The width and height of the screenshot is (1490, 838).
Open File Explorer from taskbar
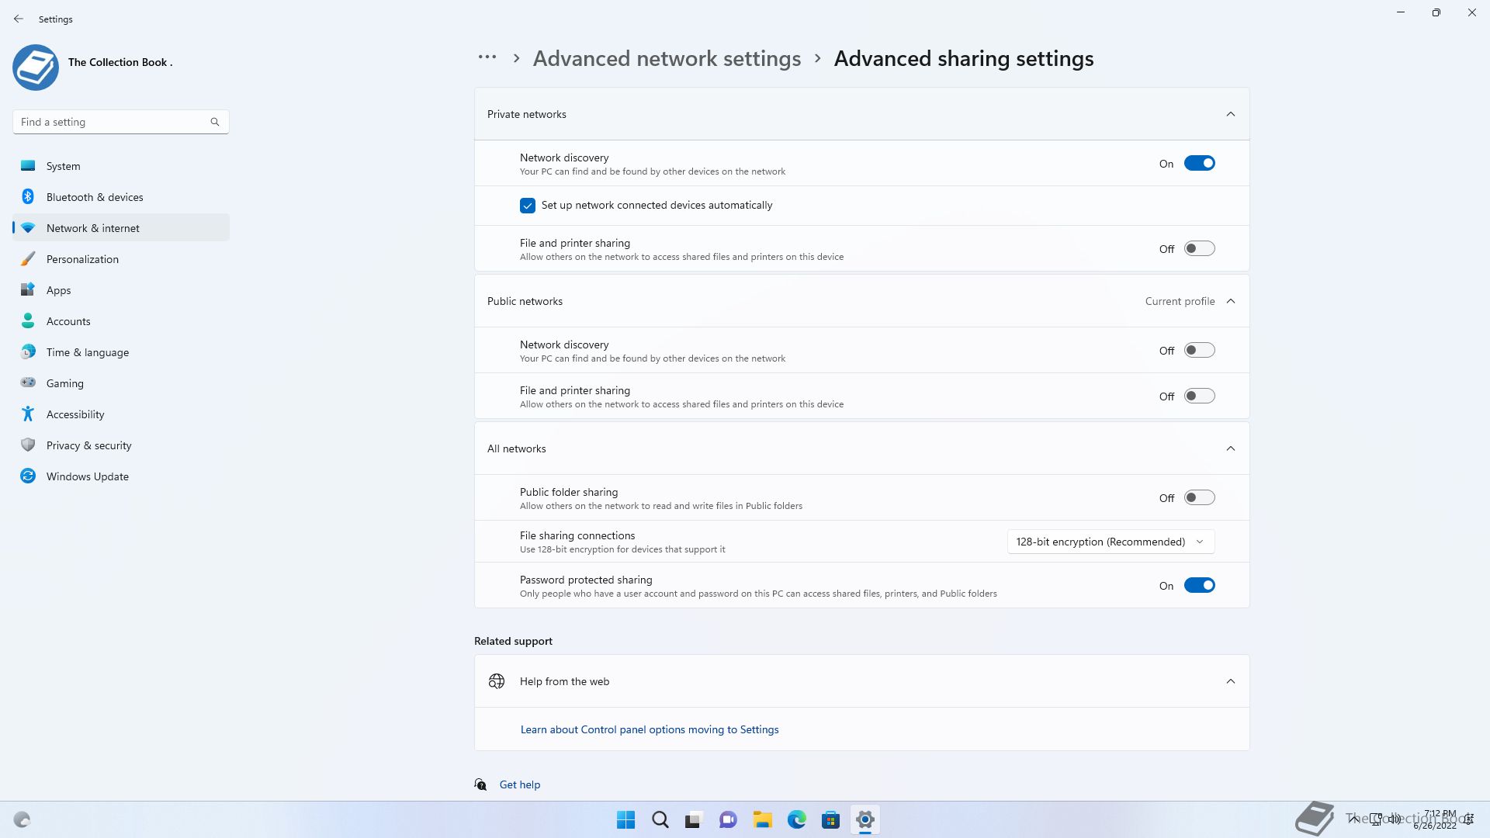762,819
